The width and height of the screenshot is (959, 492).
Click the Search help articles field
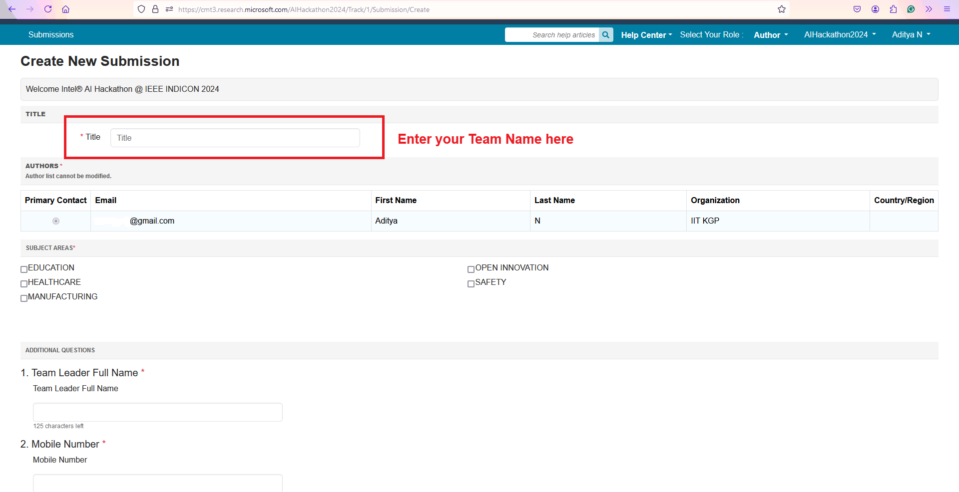(x=552, y=35)
